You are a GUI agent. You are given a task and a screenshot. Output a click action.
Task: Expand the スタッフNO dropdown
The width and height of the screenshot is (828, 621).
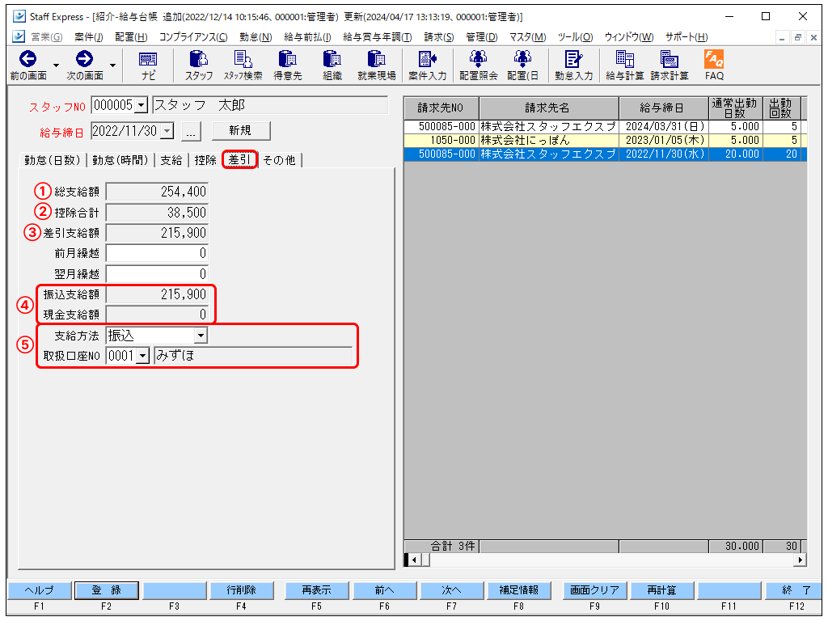142,105
